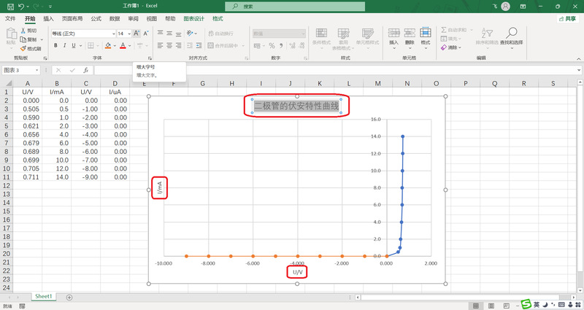
Task: Select the horizontal axis title U/V
Action: click(x=297, y=272)
